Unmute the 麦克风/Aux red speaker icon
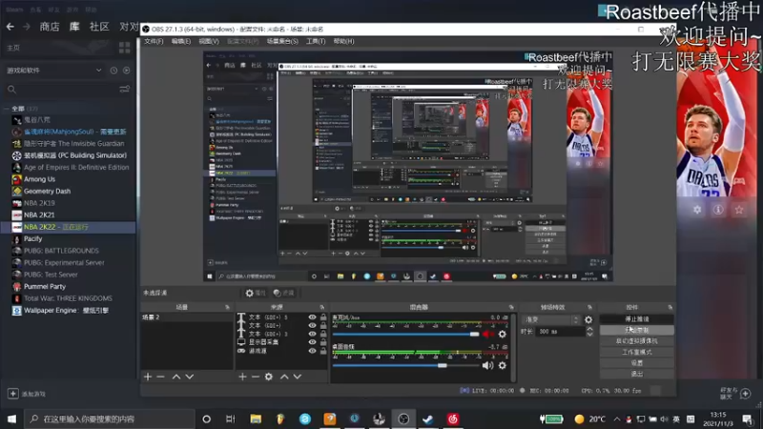The image size is (763, 429). point(486,334)
